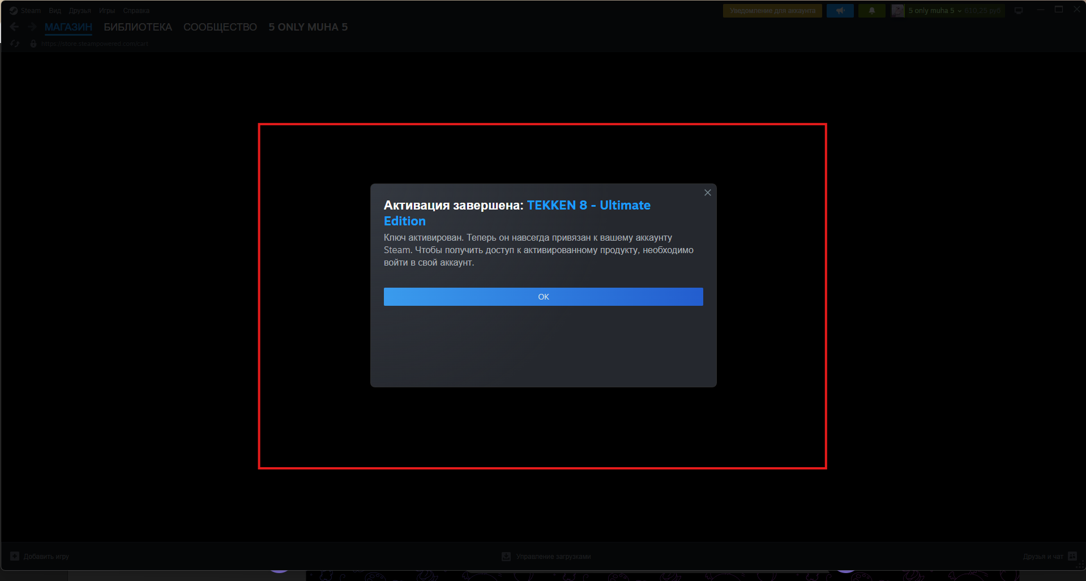Maximize the Steam window
This screenshot has width=1086, height=581.
click(1059, 10)
